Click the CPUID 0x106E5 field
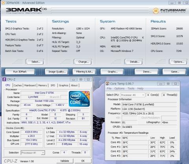Screen dimensions: 189x164 pos(149,127)
